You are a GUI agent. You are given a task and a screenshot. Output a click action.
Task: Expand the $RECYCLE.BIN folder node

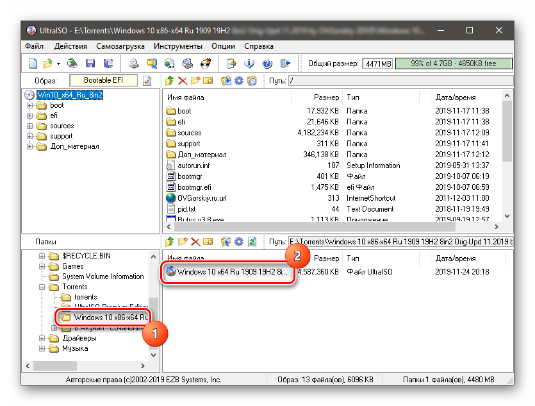(42, 256)
